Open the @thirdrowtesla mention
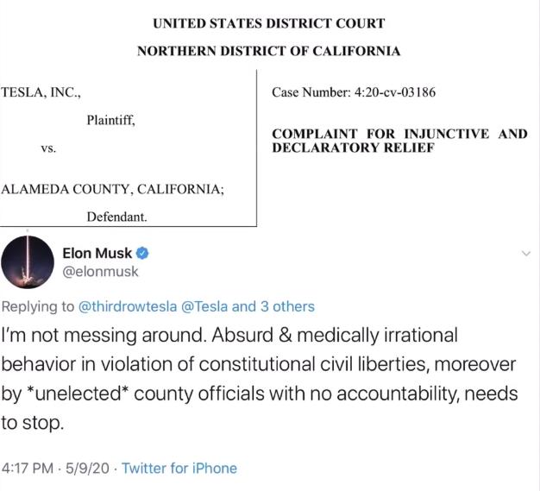This screenshot has height=491, width=540. 128,306
